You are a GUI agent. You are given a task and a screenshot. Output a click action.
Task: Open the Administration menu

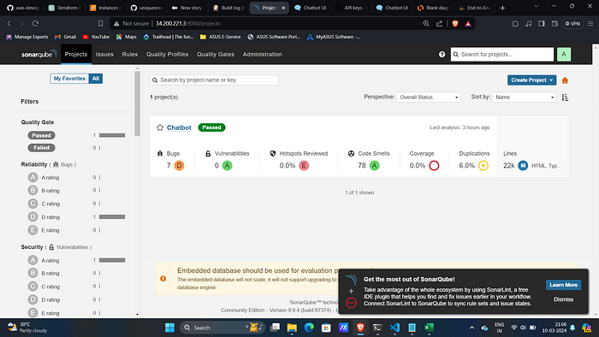click(263, 54)
